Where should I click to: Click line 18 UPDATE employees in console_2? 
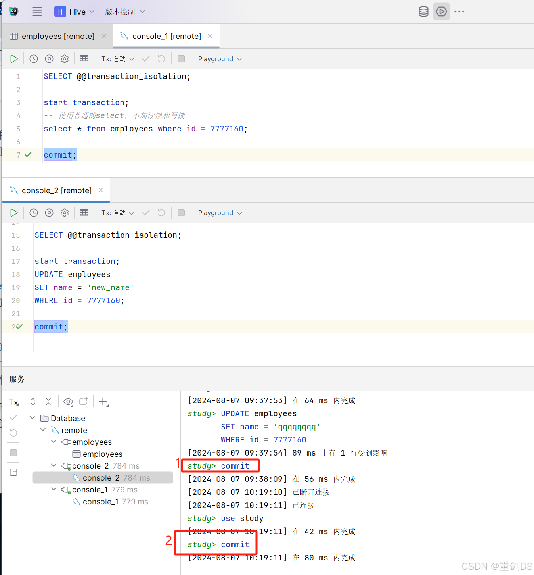tap(73, 274)
